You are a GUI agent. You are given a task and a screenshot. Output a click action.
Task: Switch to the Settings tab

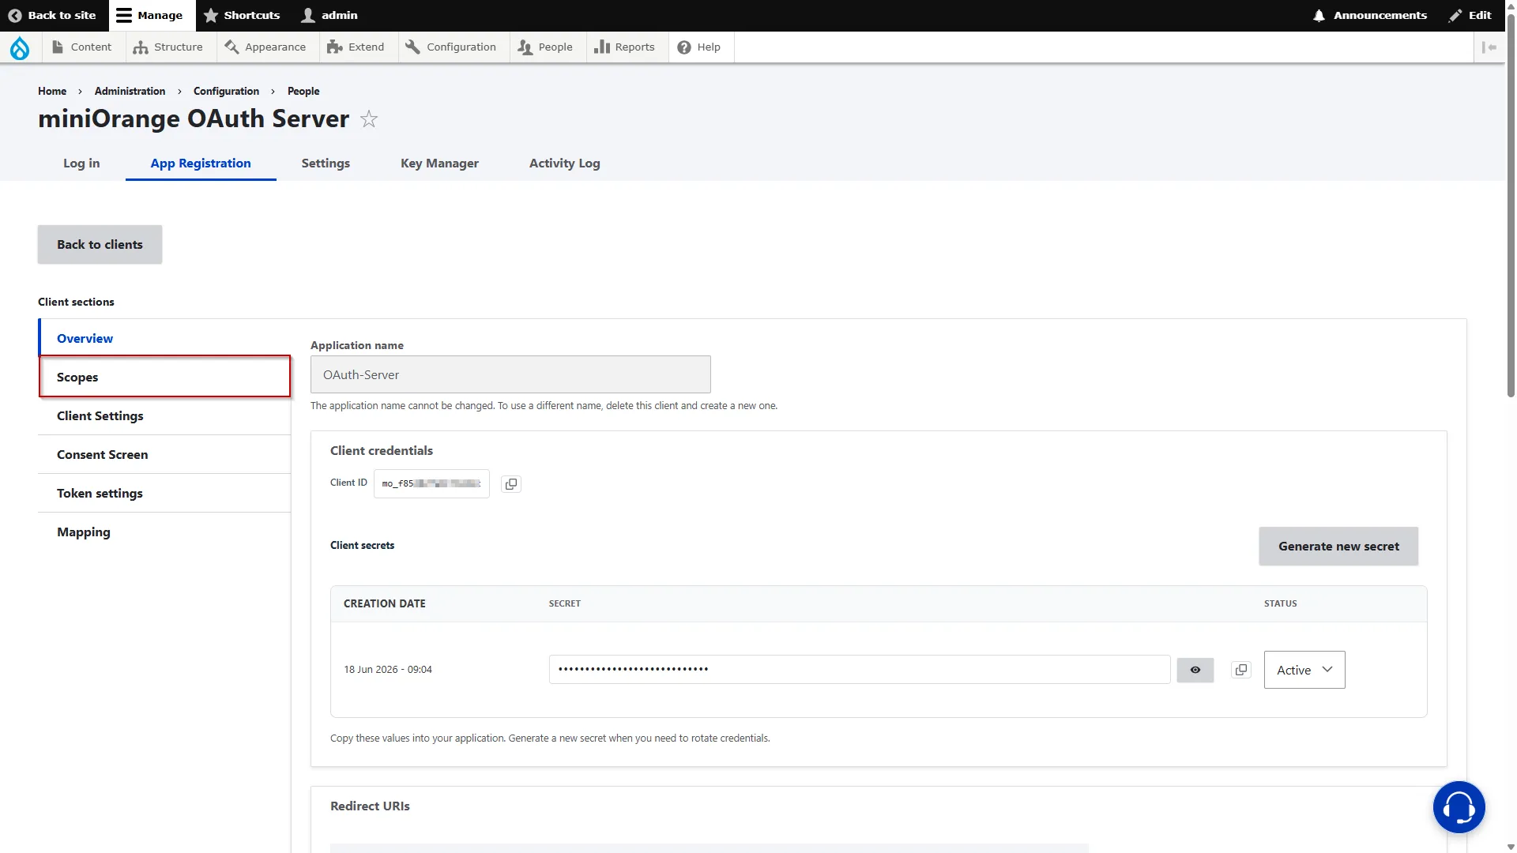(326, 163)
